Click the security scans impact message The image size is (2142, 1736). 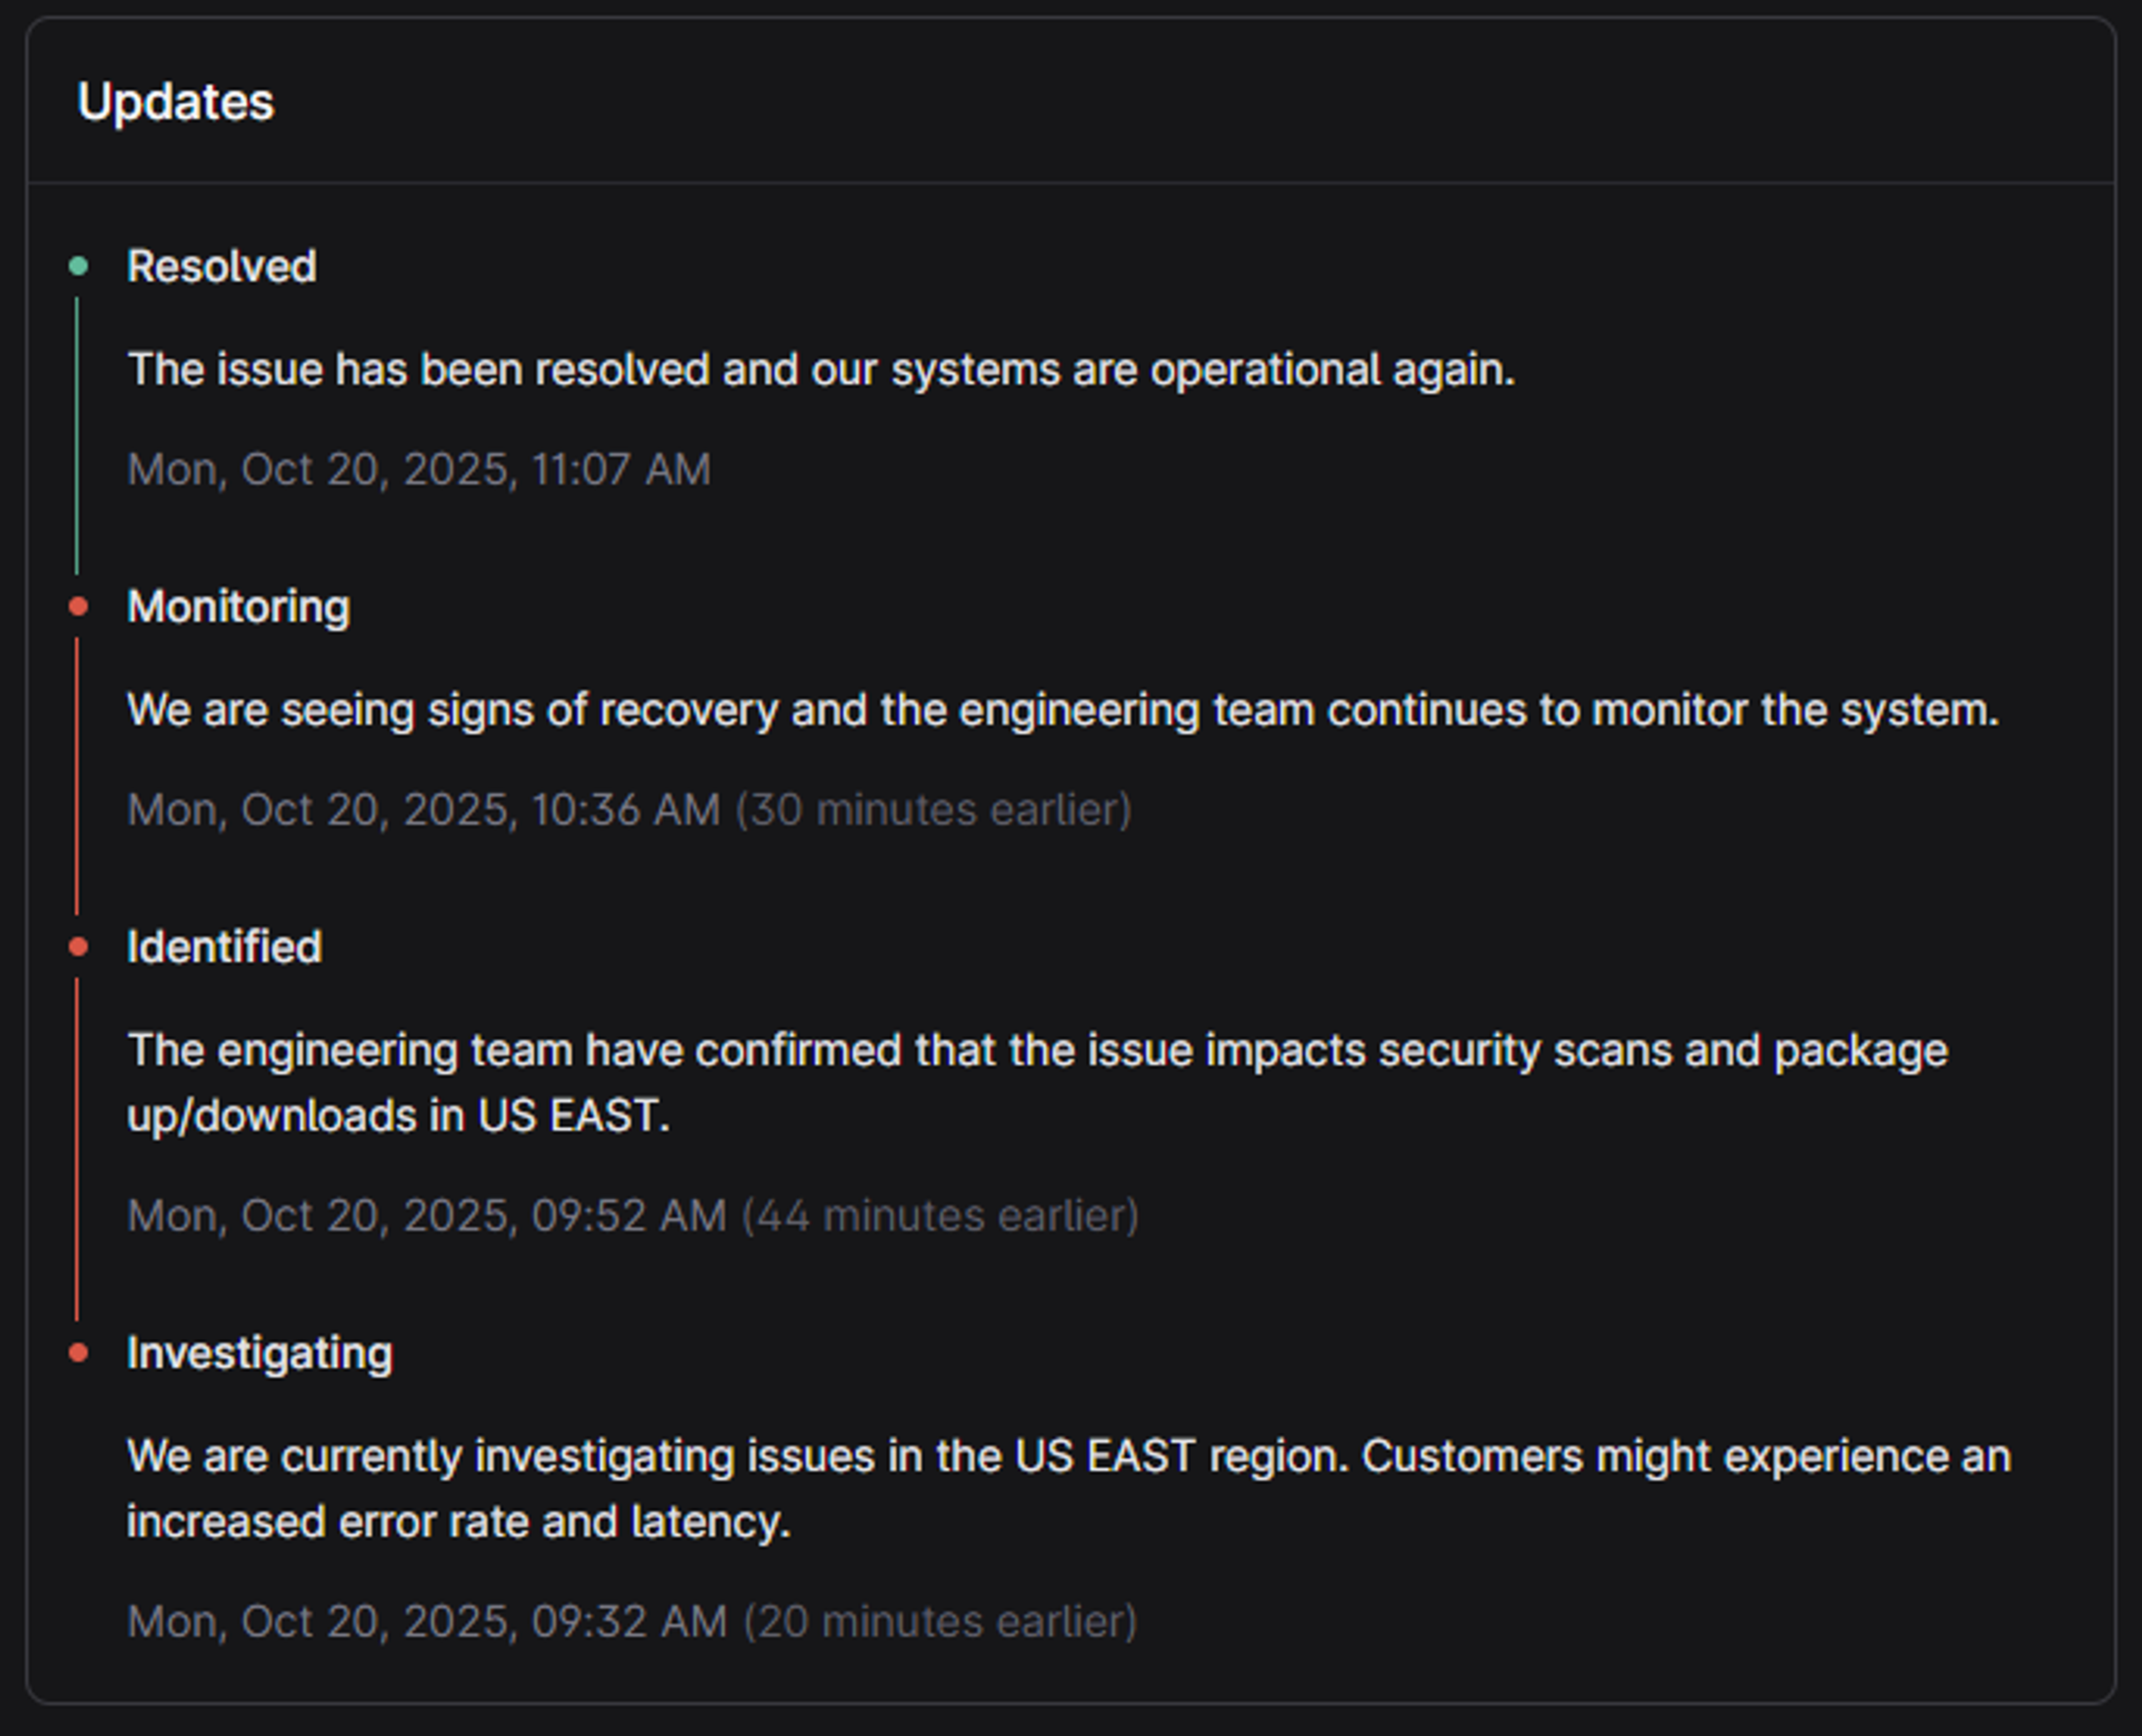coord(1038,1083)
